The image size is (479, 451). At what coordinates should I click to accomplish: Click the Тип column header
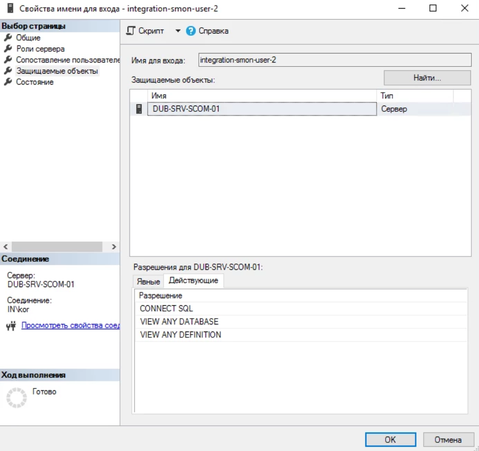tap(415, 96)
